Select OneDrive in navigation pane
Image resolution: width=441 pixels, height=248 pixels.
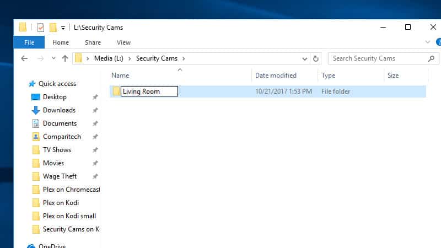(52, 246)
